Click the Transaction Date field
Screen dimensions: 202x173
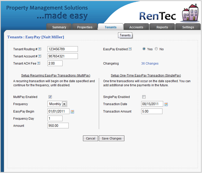pos(152,104)
